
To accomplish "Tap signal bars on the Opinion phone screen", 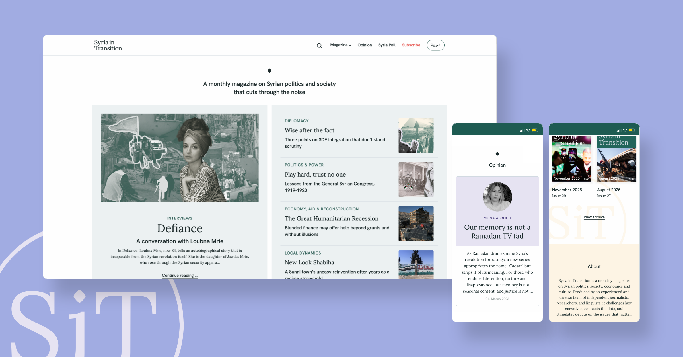I will pos(522,130).
